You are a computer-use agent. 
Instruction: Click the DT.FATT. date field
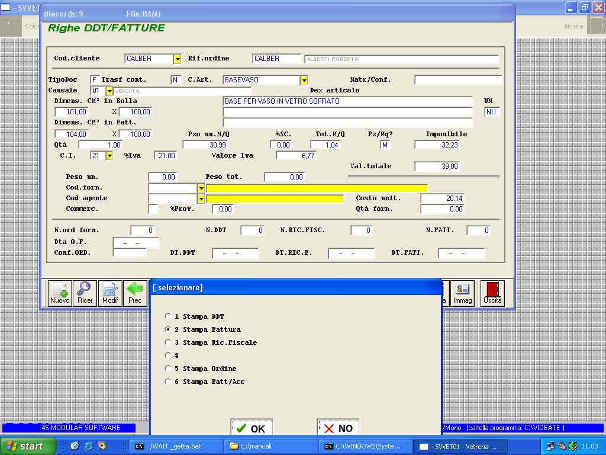pyautogui.click(x=461, y=254)
